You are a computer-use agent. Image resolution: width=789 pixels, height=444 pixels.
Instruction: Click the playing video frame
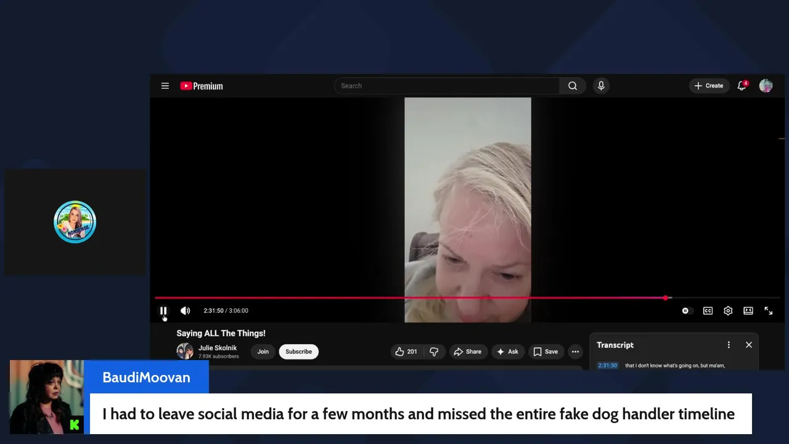pos(467,210)
